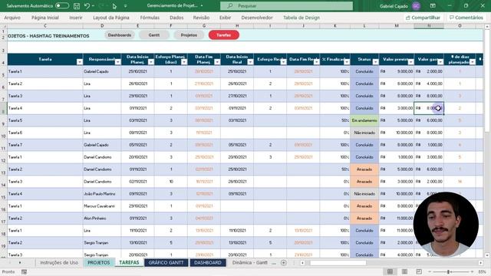This screenshot has width=491, height=276.
Task: Open the Valor previsto filter dropdown
Action: tap(410, 62)
